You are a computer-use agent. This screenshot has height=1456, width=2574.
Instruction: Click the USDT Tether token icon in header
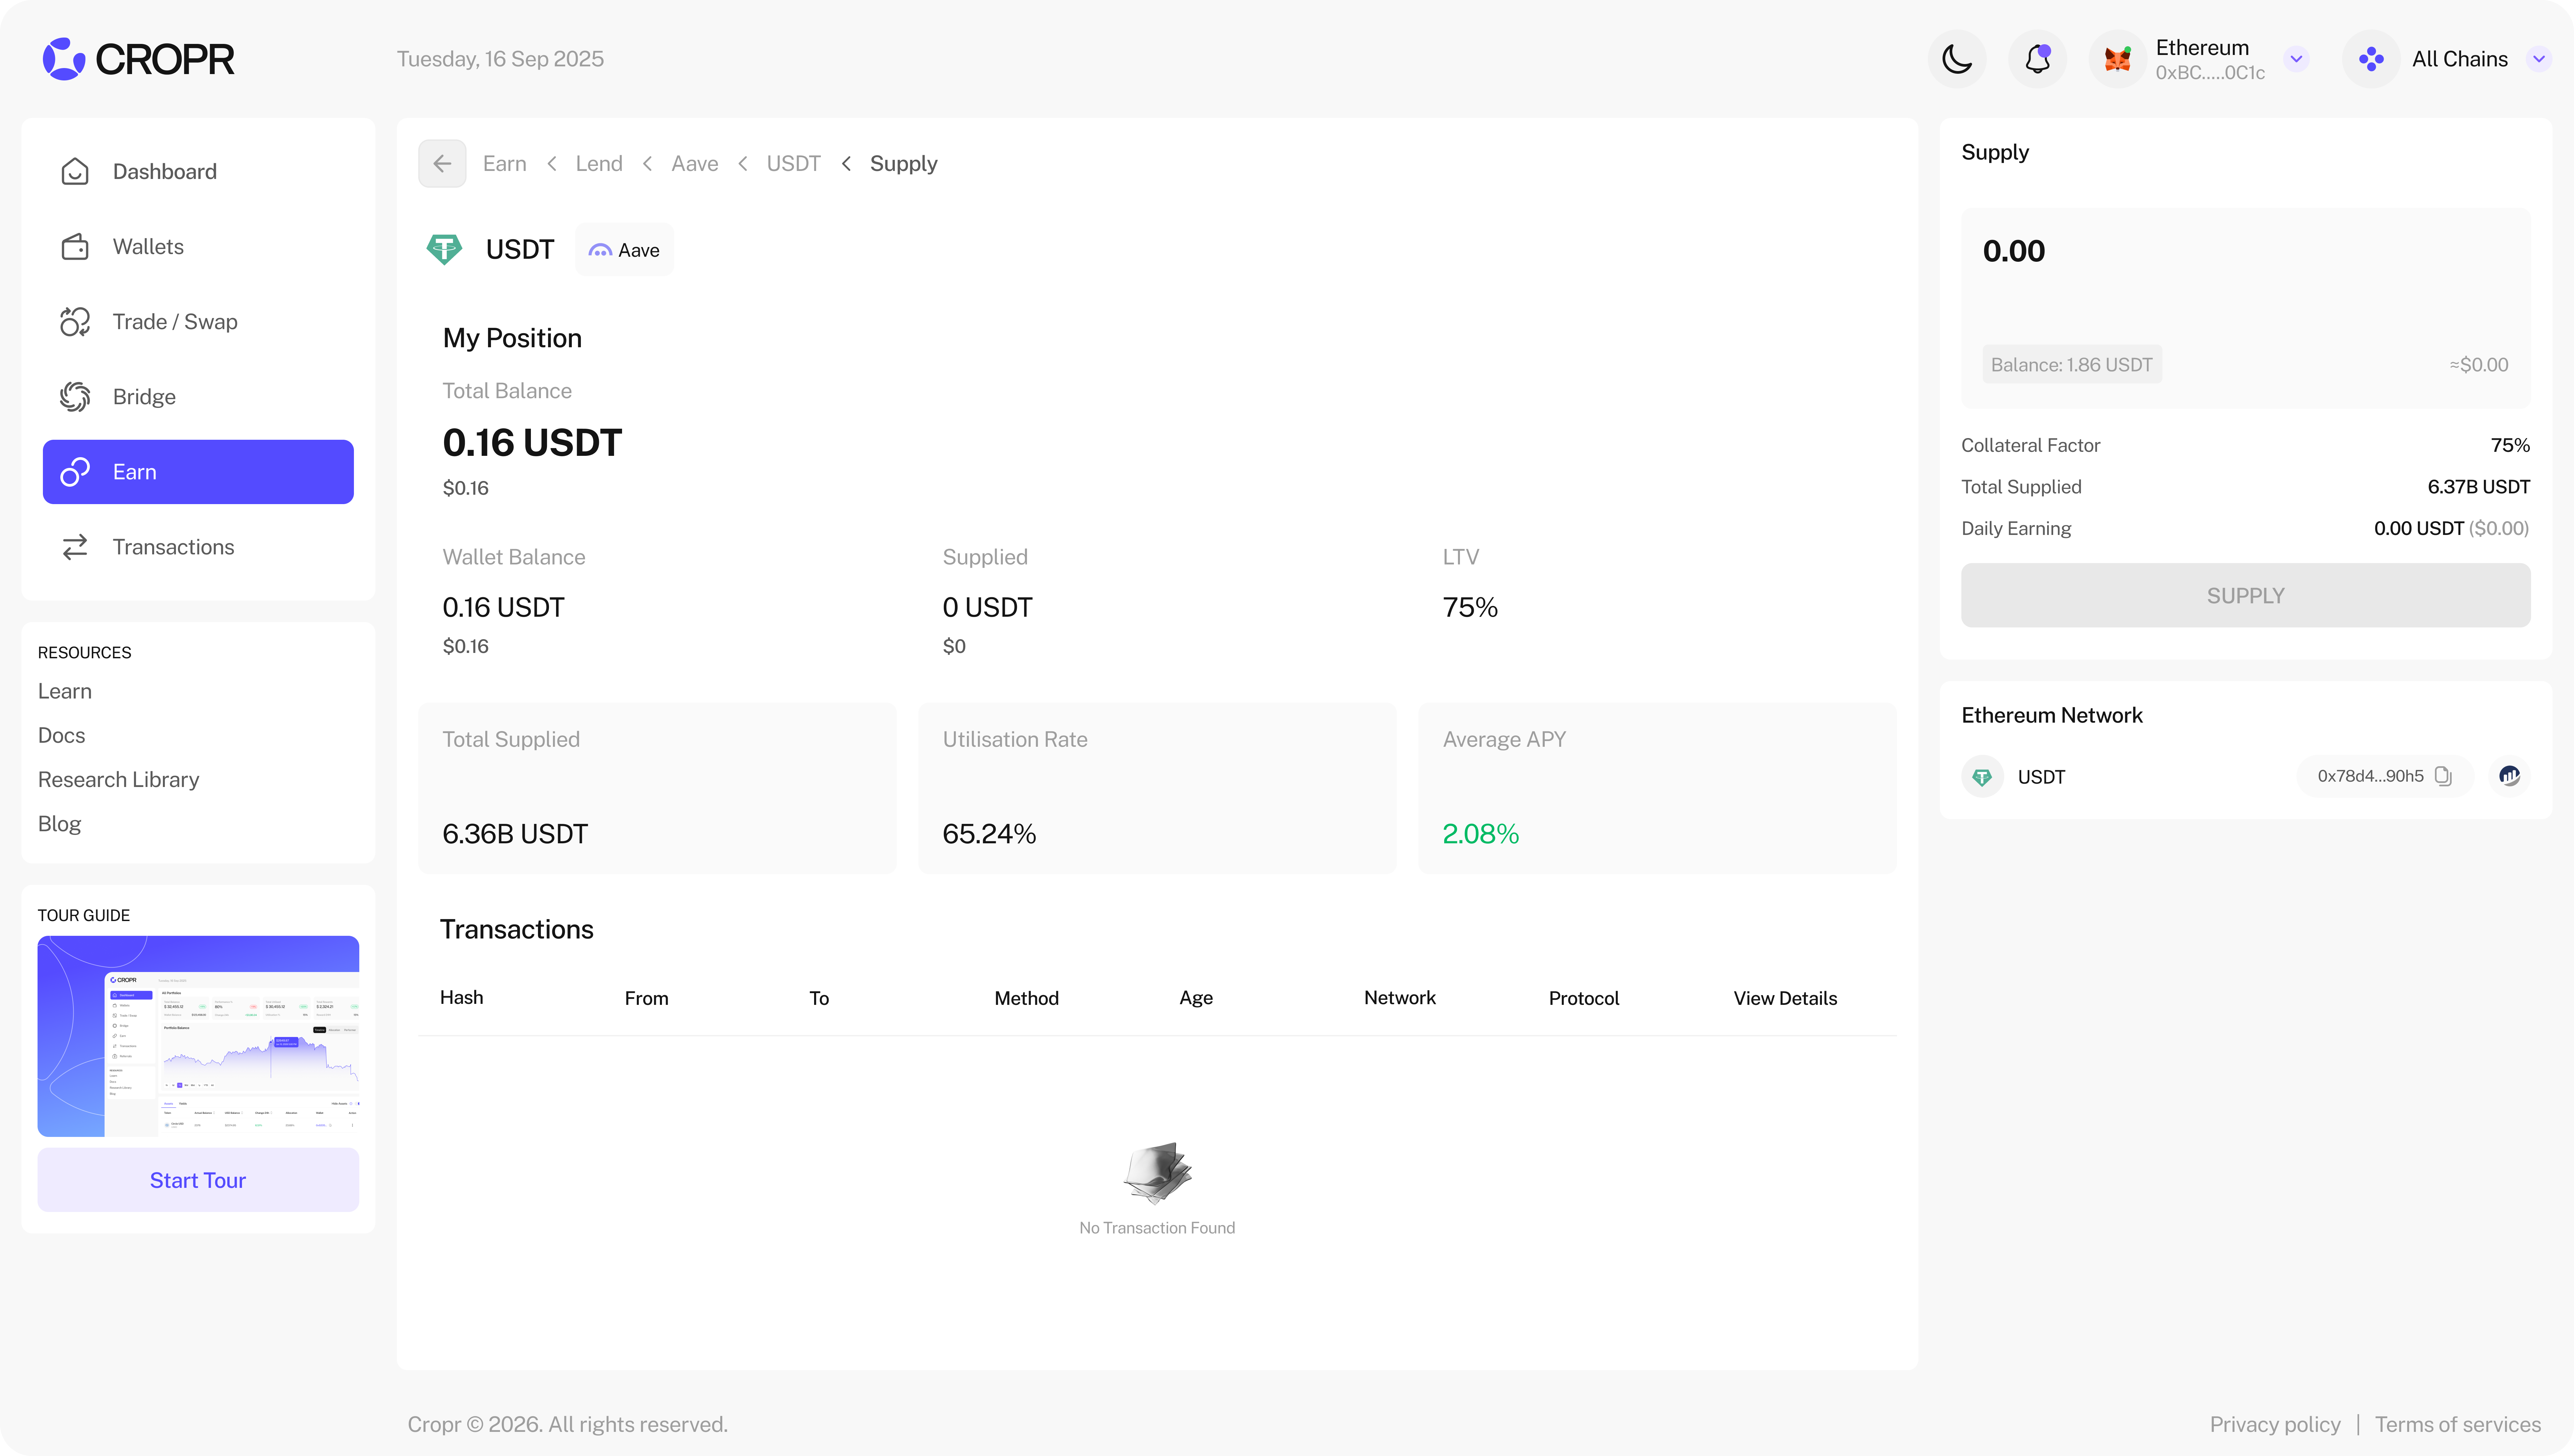(x=444, y=249)
